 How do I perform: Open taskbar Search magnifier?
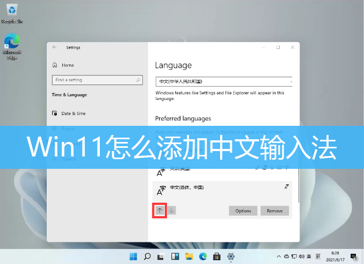coord(147,256)
